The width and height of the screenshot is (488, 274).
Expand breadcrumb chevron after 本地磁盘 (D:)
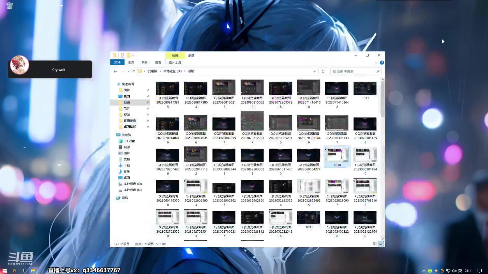point(185,71)
